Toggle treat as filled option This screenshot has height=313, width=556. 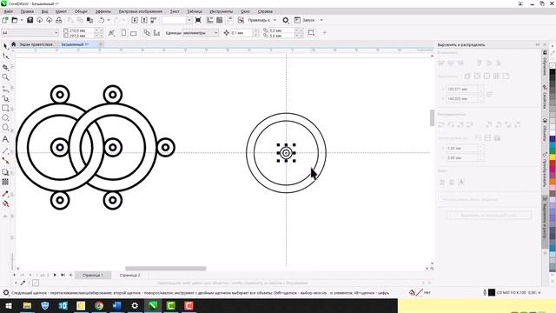pos(311,33)
